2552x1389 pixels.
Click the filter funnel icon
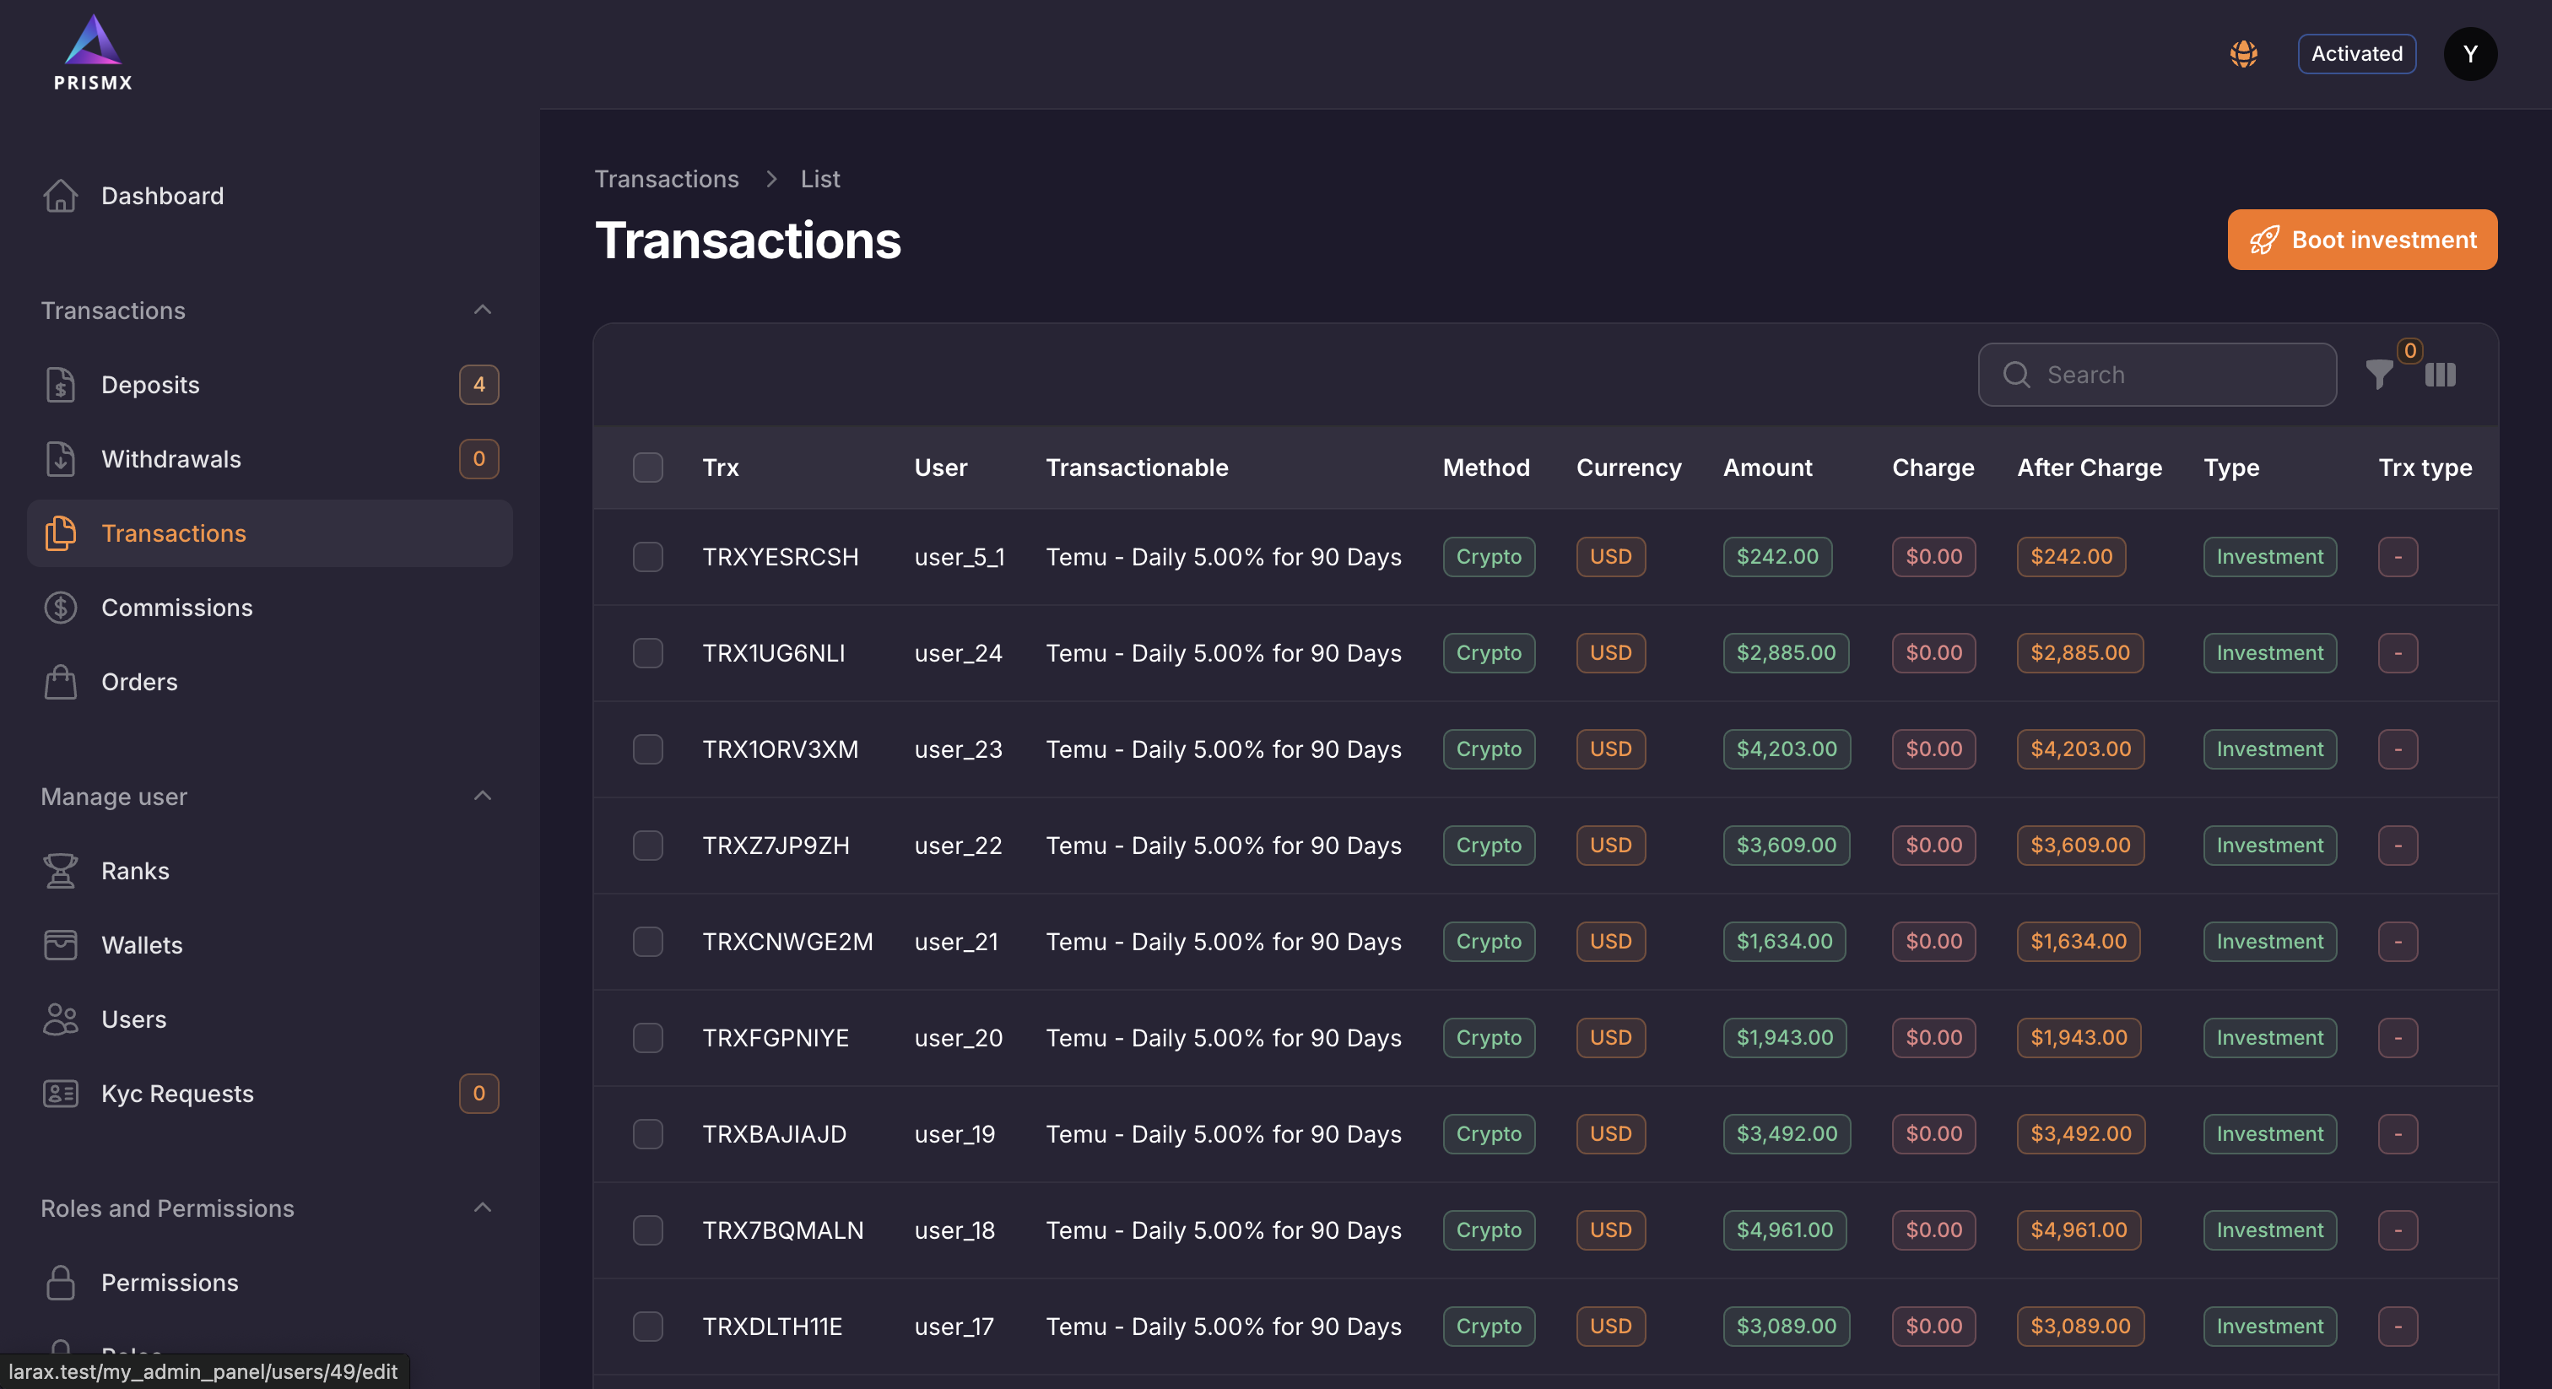point(2379,375)
